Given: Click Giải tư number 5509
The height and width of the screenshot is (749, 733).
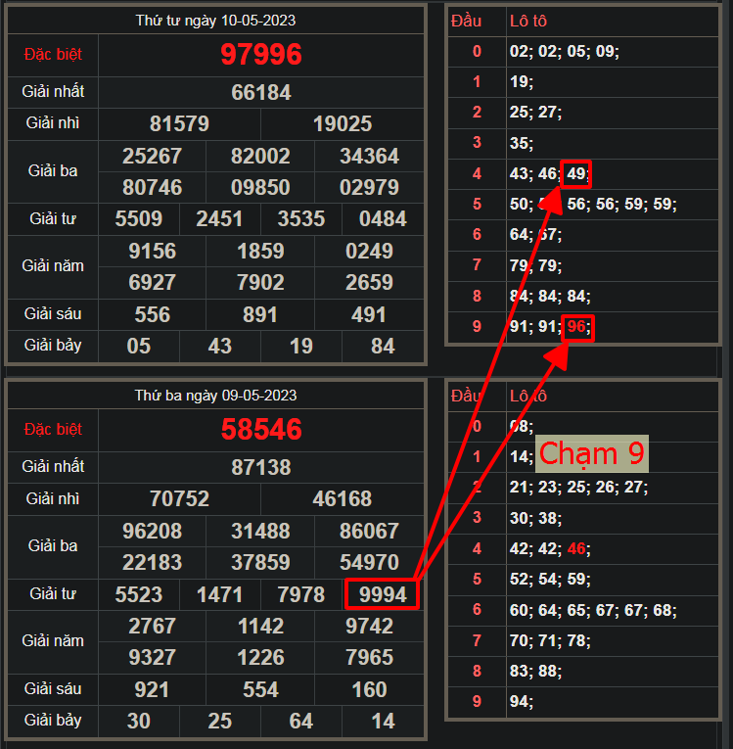Looking at the screenshot, I should tap(139, 219).
